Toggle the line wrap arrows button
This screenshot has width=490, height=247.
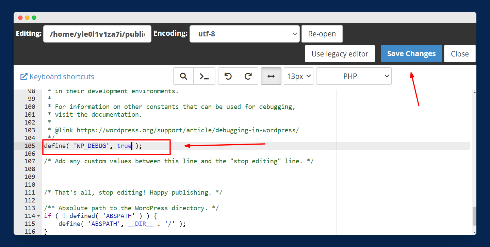pos(271,76)
